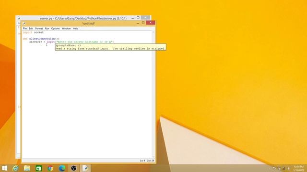Image resolution: width=307 pixels, height=172 pixels.
Task: Click the 'def clientConnection():' line
Action: 41,39
